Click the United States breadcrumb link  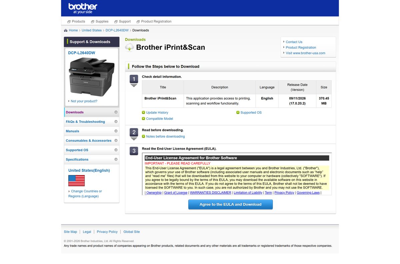[x=92, y=30]
